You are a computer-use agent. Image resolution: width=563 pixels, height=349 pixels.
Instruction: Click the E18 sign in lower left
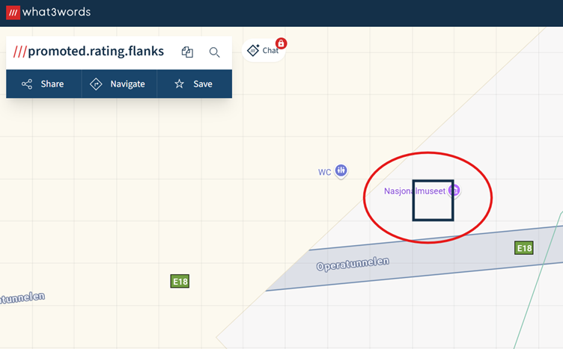[180, 281]
